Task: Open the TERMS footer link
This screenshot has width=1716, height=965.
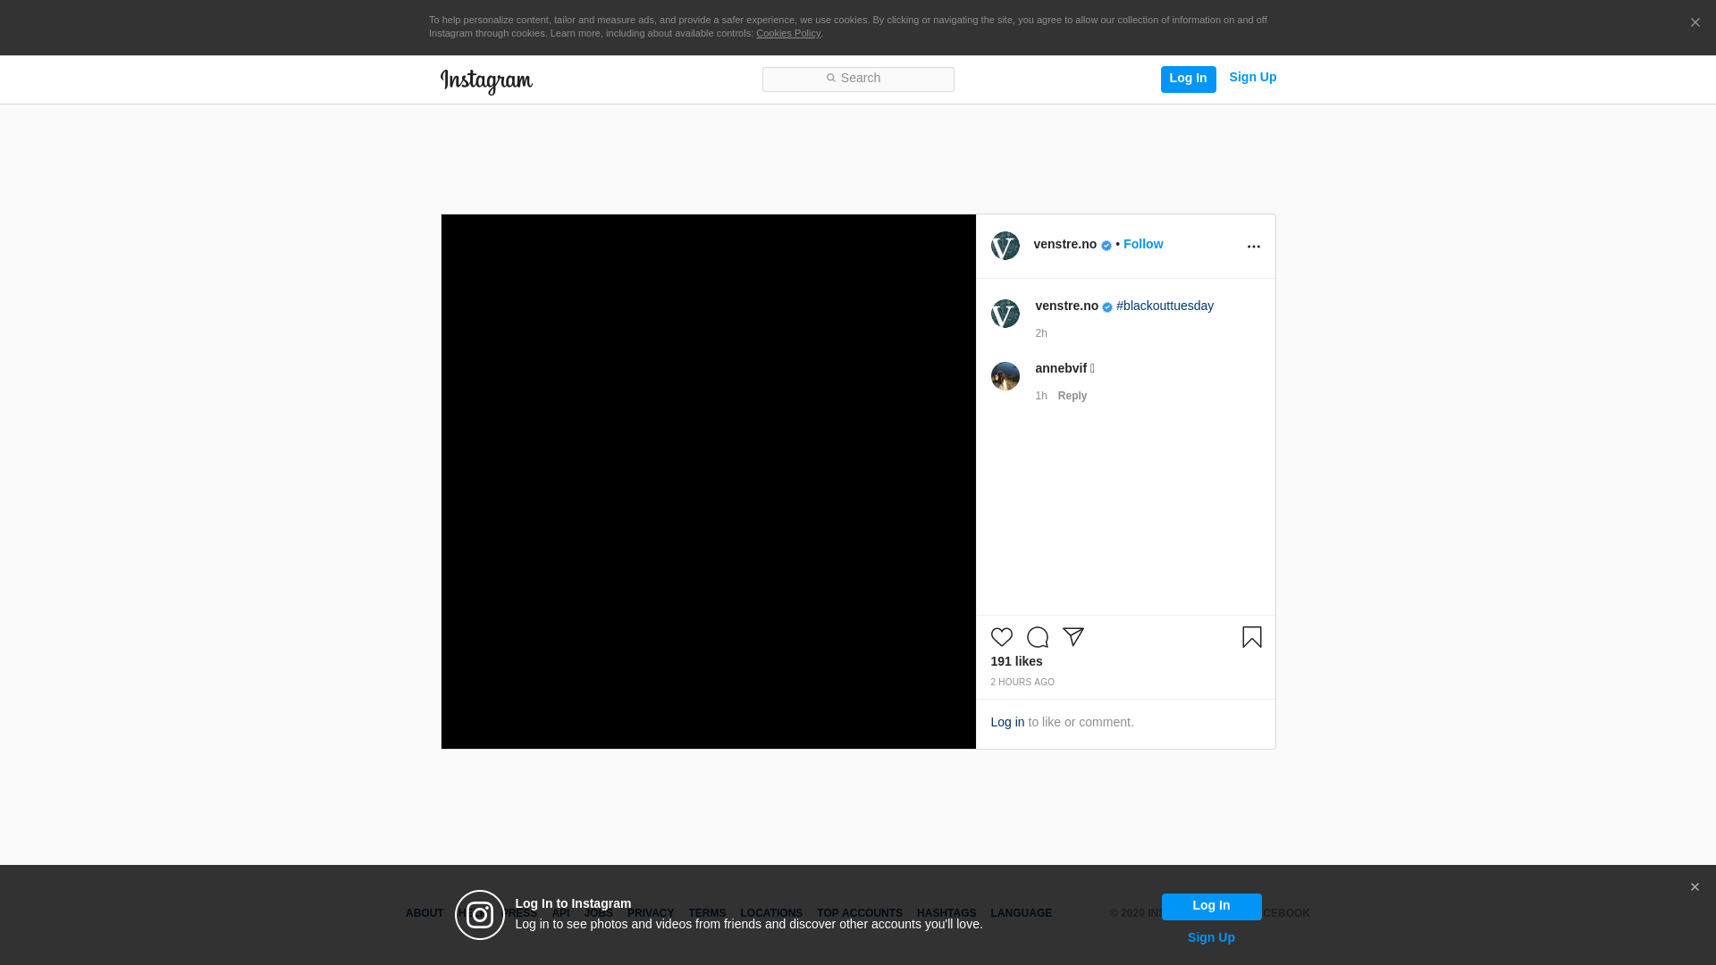Action: (707, 913)
